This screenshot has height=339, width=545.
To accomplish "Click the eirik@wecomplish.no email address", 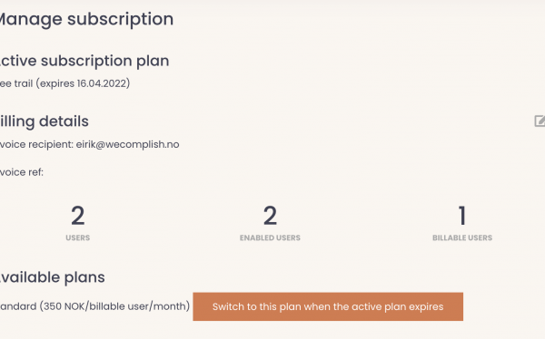I will click(x=127, y=144).
